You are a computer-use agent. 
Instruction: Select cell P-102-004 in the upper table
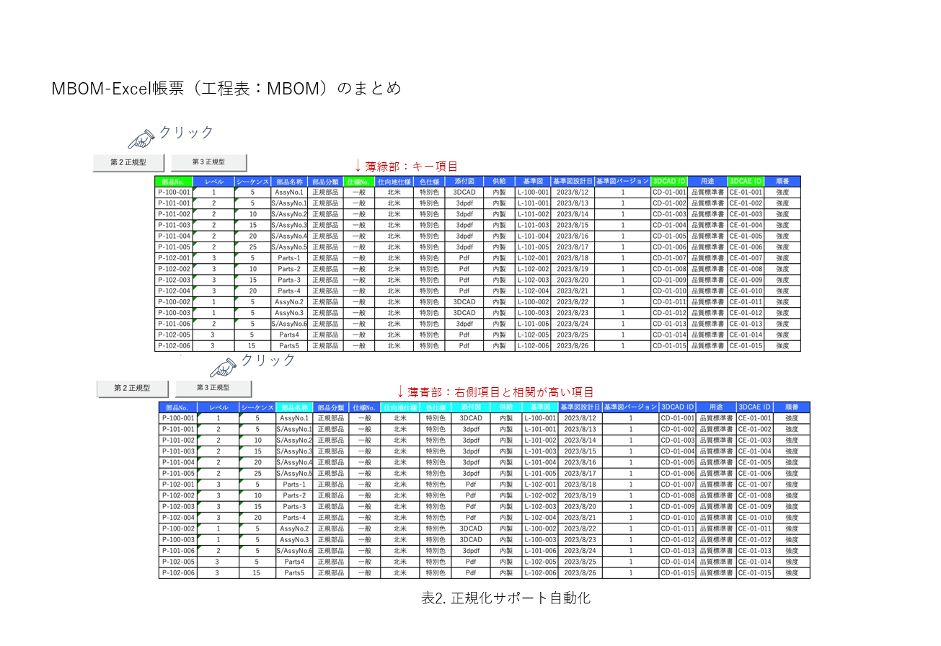coord(174,291)
